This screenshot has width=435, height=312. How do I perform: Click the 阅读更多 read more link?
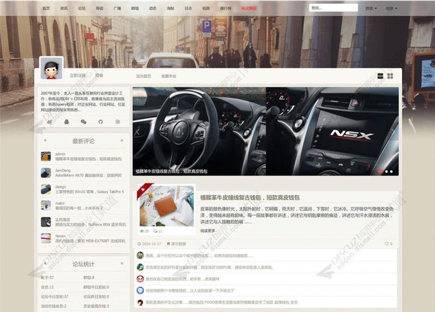pyautogui.click(x=208, y=230)
